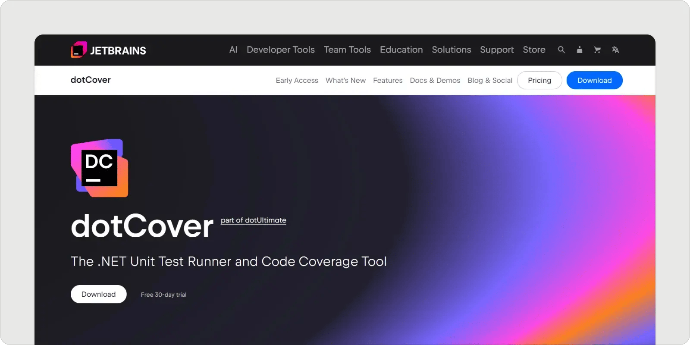690x345 pixels.
Task: Click the .NET Unit Test Runner tagline
Action: coord(229,261)
